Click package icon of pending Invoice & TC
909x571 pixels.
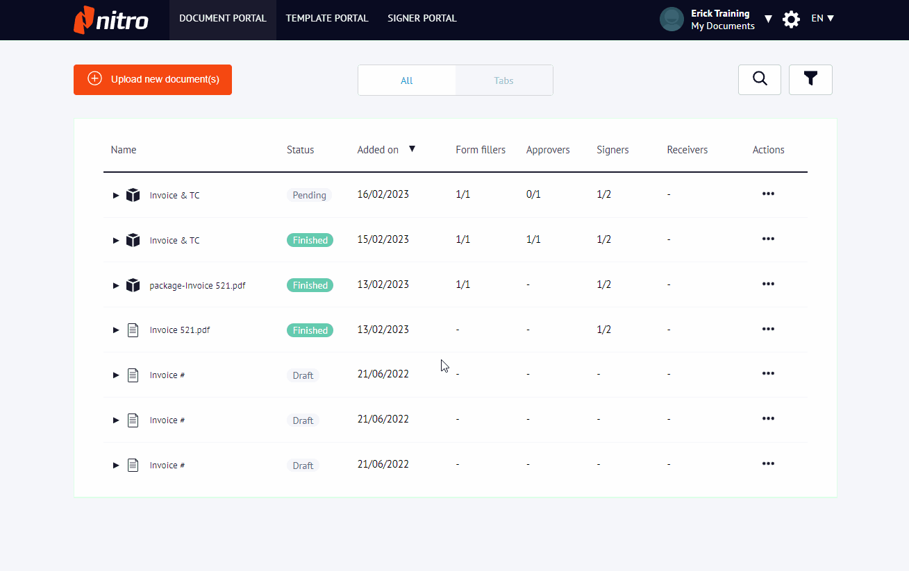click(133, 195)
